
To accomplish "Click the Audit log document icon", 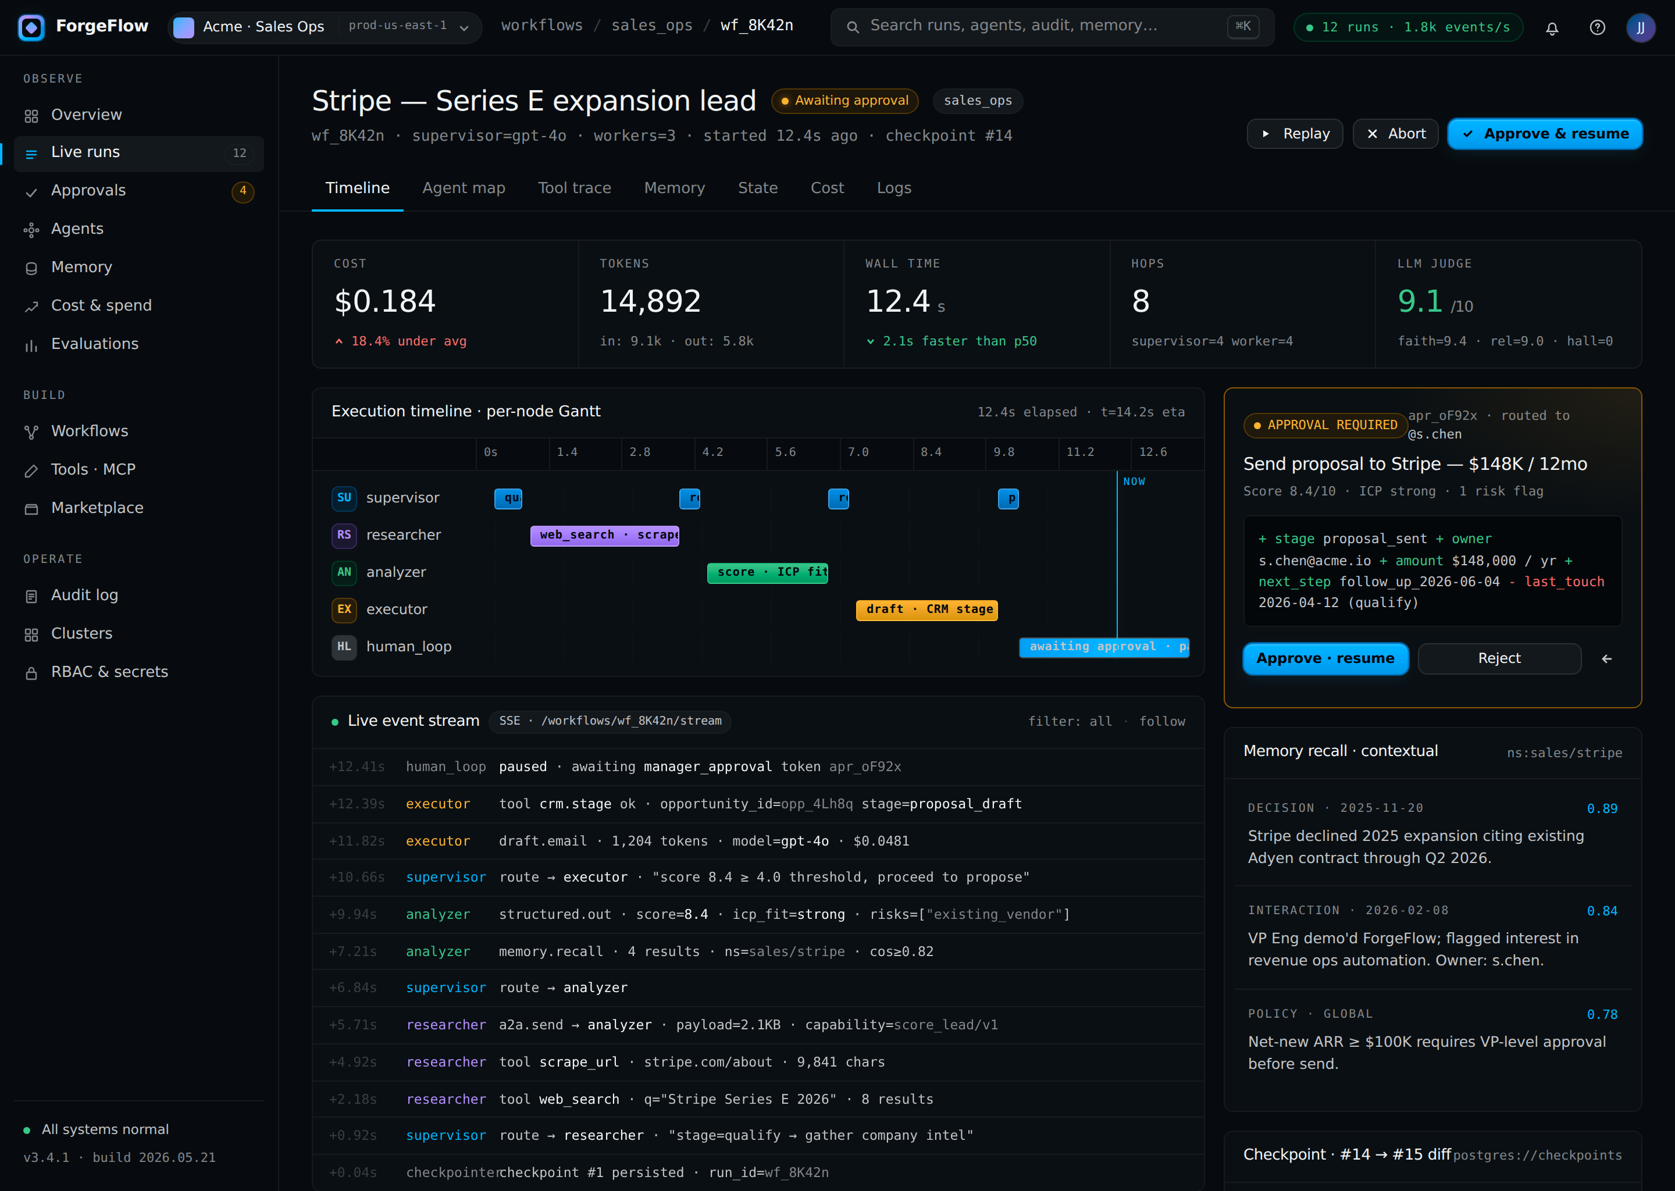I will click(31, 596).
